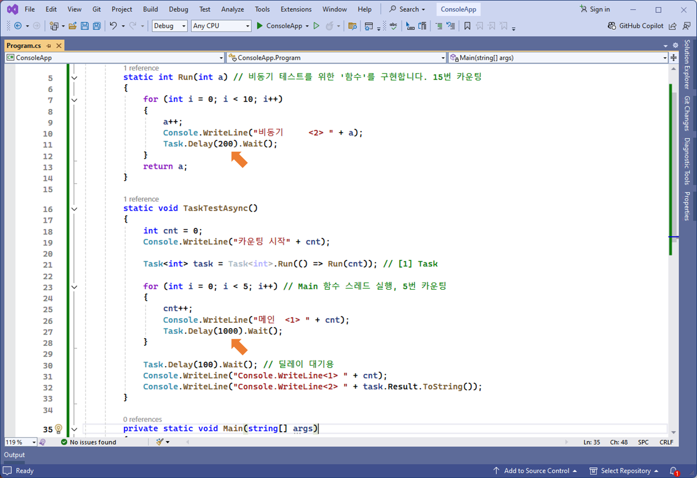The height and width of the screenshot is (478, 697).
Task: Click the Open File folder icon
Action: (72, 26)
